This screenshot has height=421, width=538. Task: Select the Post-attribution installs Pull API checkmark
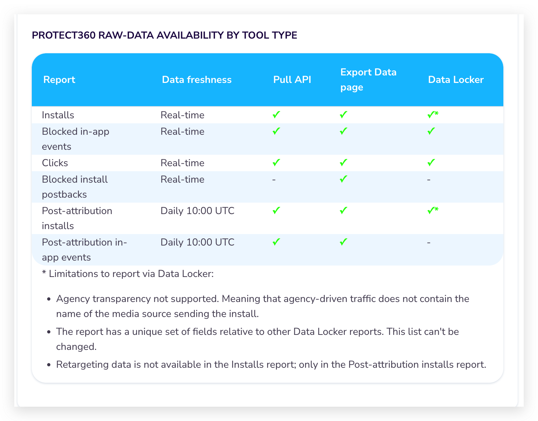coord(275,210)
